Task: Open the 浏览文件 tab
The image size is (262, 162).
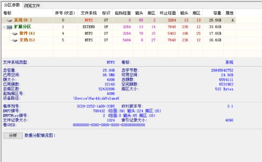Action: 32,6
